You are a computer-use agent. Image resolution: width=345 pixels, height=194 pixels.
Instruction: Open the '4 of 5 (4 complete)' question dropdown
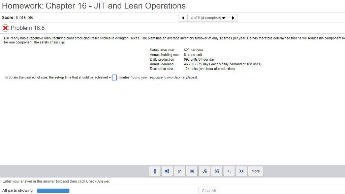coord(206,18)
